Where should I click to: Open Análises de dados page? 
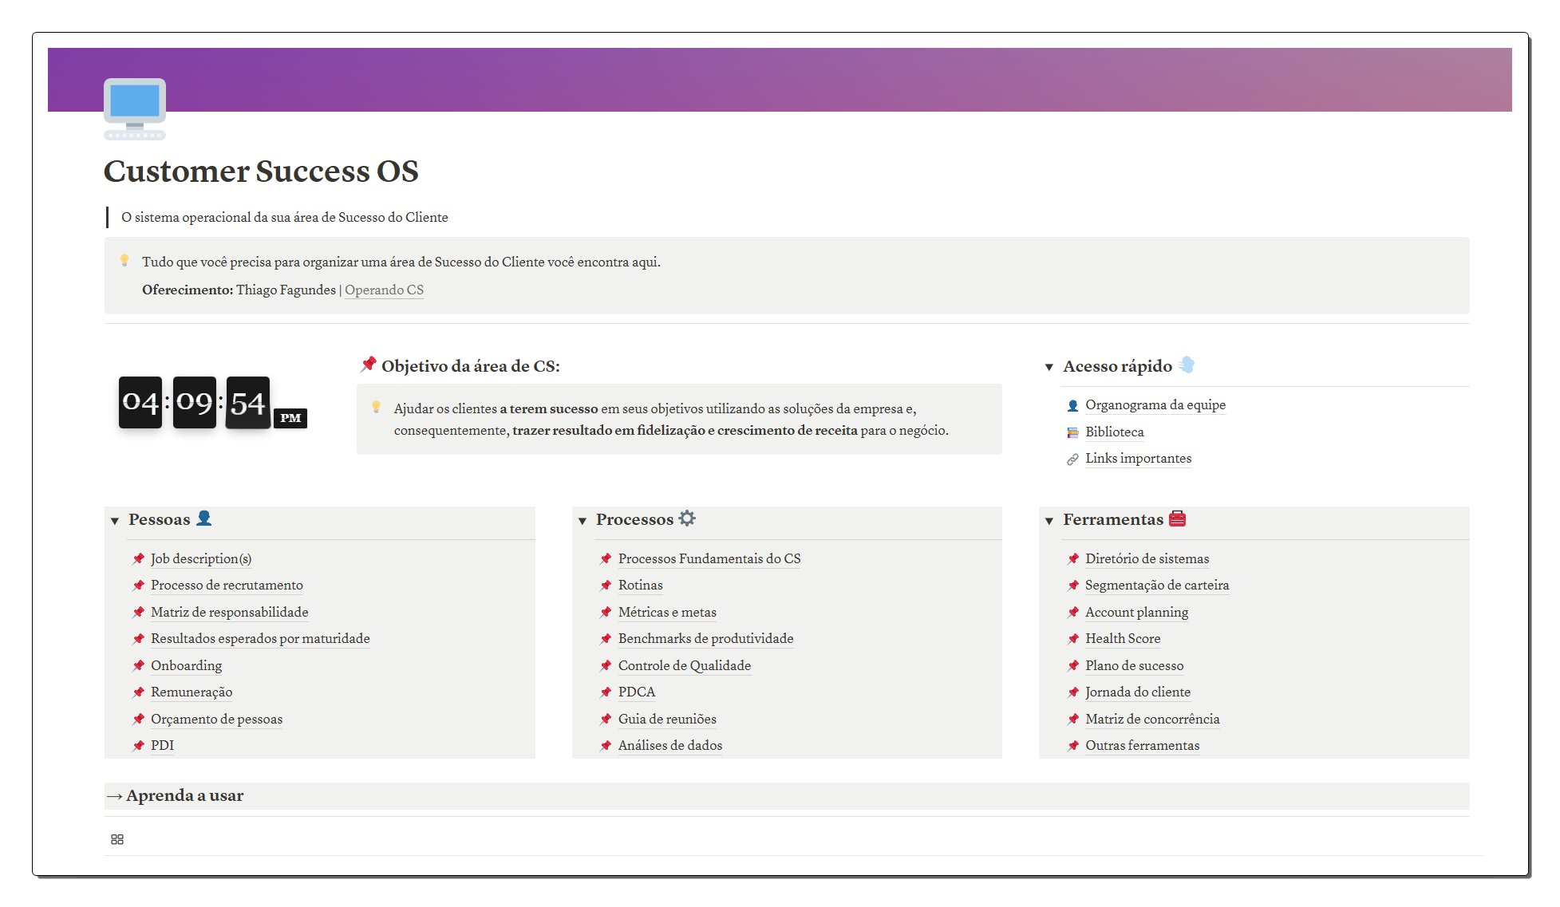tap(670, 745)
